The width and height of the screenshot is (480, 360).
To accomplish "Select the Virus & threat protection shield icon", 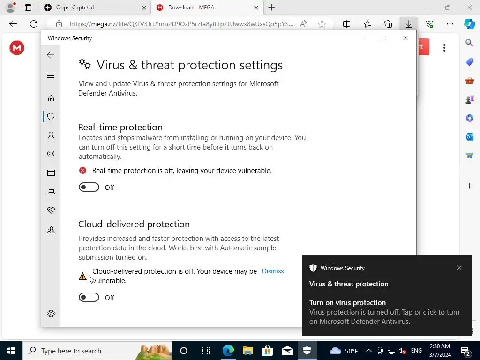I will (51, 117).
